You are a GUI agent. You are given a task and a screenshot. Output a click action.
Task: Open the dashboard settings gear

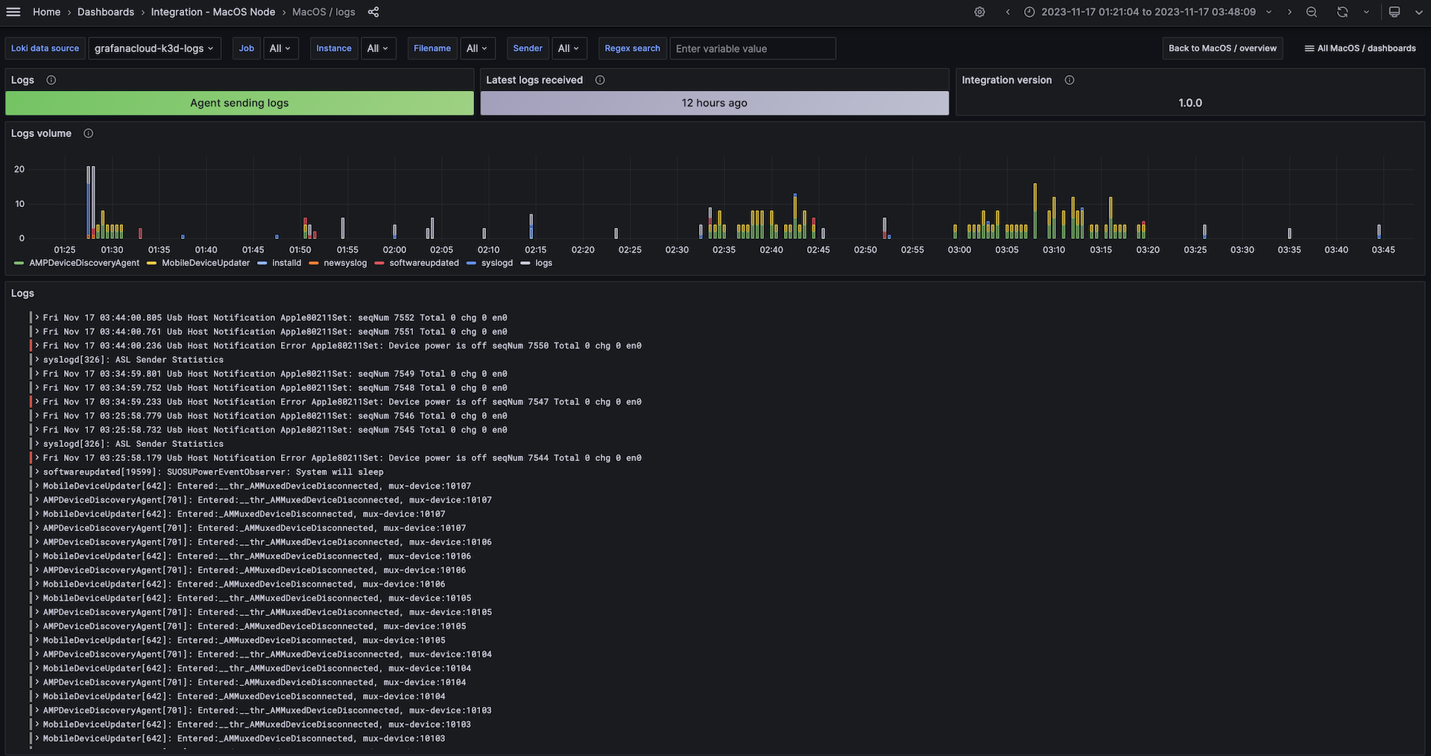click(979, 12)
